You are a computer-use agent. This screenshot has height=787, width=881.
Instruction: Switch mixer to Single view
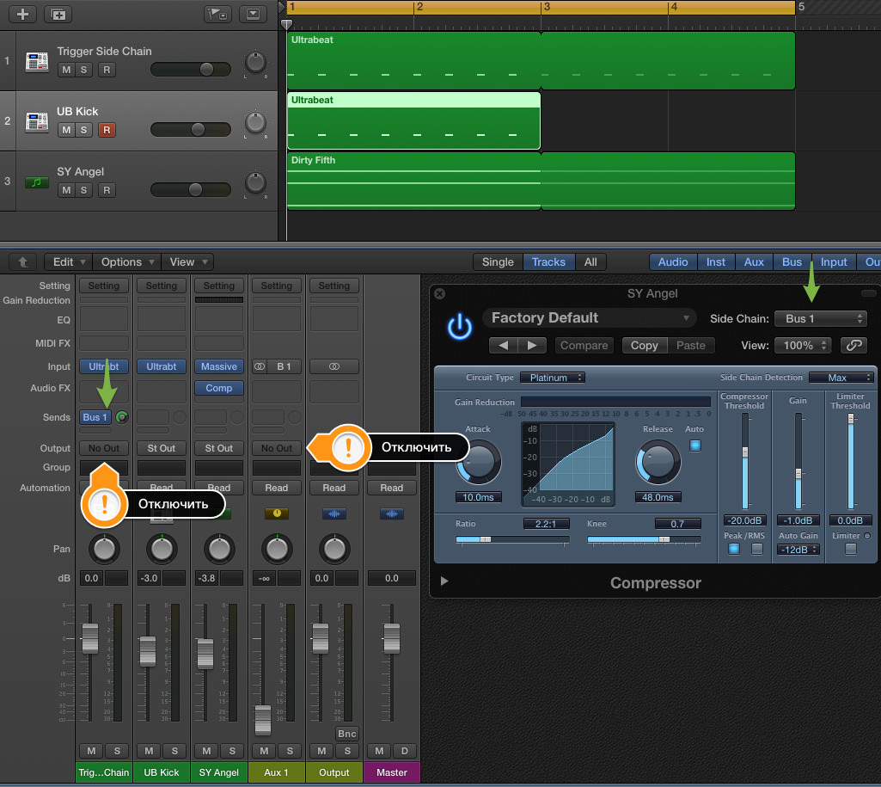498,262
